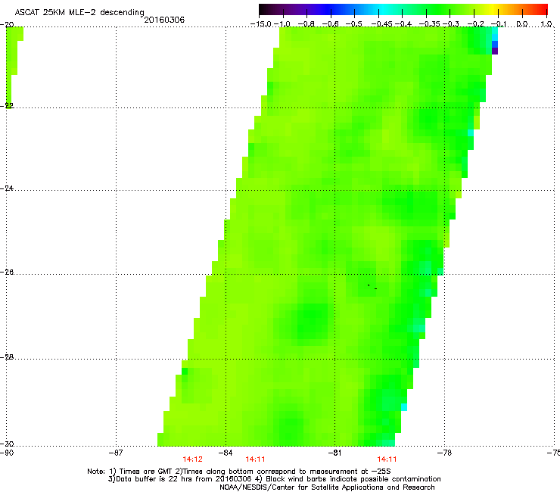The width and height of the screenshot is (560, 492).
Task: Click the title "ASCAT 25KM MLE-2 descending"
Action: (x=79, y=12)
